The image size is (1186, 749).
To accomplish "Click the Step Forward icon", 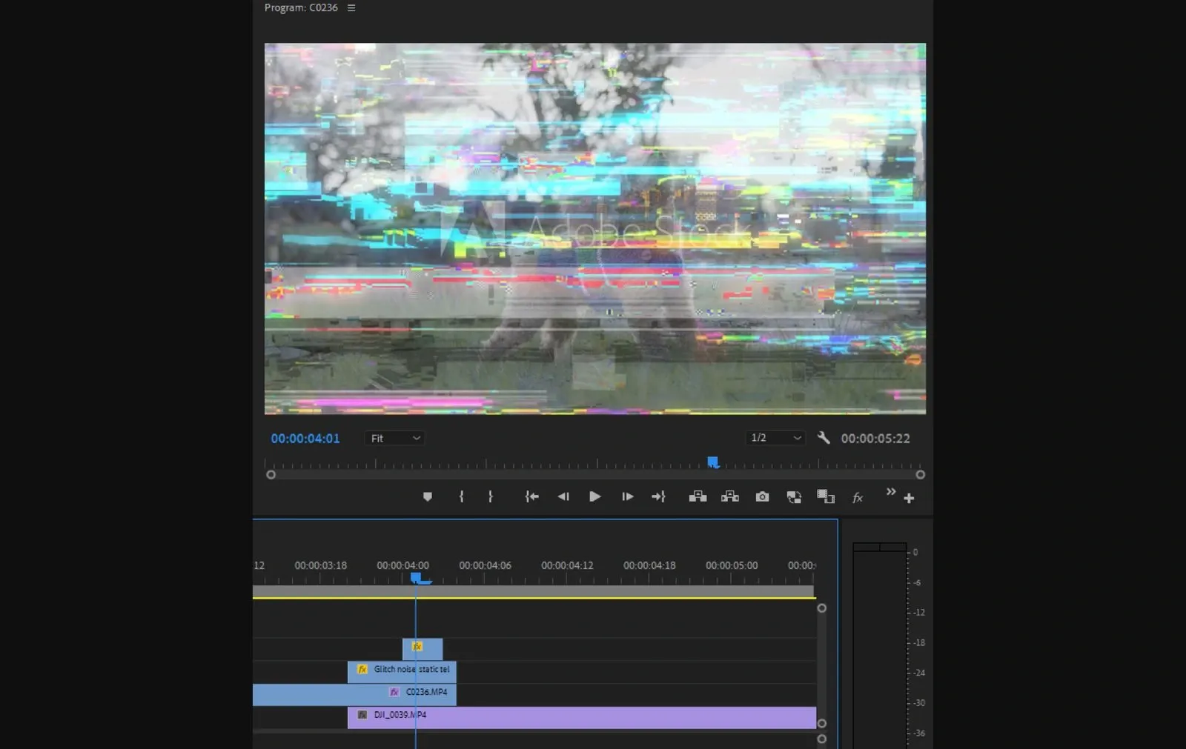I will [x=627, y=496].
